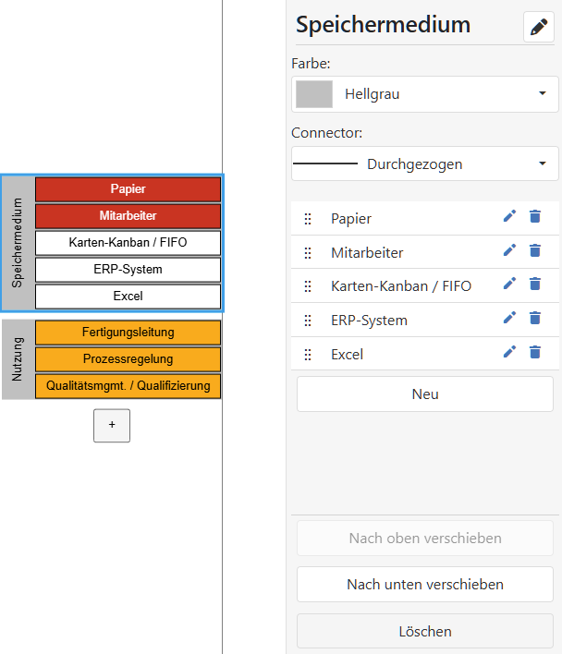The height and width of the screenshot is (654, 562).
Task: Edit the Papier entry
Action: [509, 216]
